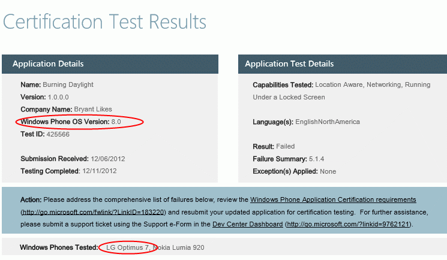Click the version number 1.0.0.0
Viewport: 447px width, 260px height.
tap(58, 97)
